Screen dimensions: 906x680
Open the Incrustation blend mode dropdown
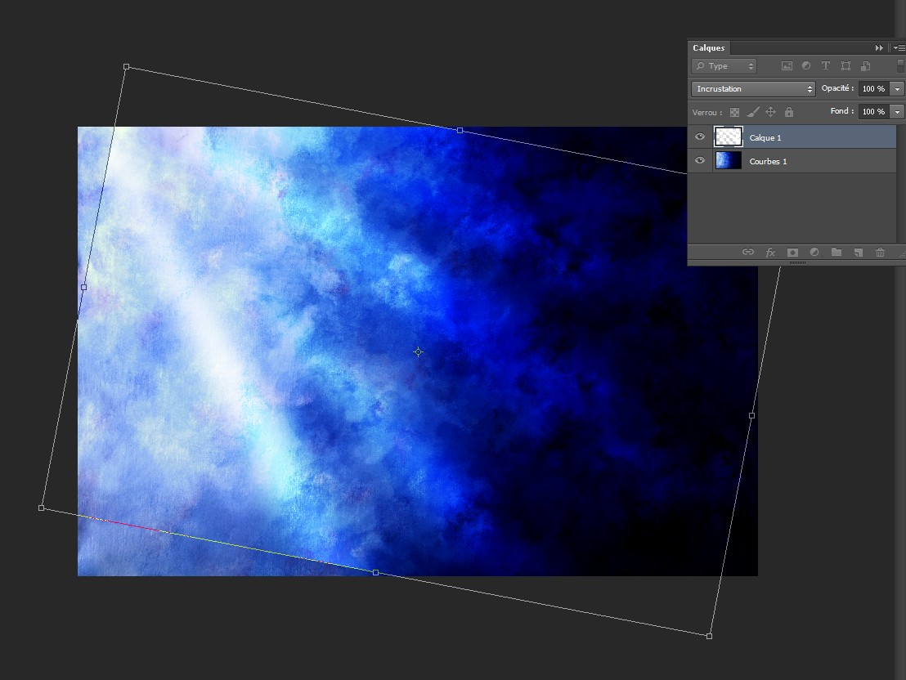pyautogui.click(x=753, y=89)
